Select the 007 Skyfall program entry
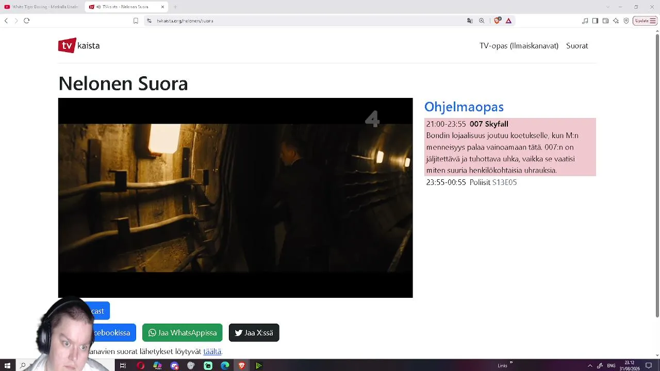Viewport: 660px width, 371px height. point(510,147)
